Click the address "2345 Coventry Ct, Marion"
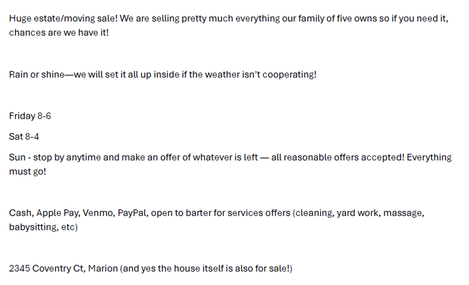Viewport: 469px width, 285px height. 63,269
